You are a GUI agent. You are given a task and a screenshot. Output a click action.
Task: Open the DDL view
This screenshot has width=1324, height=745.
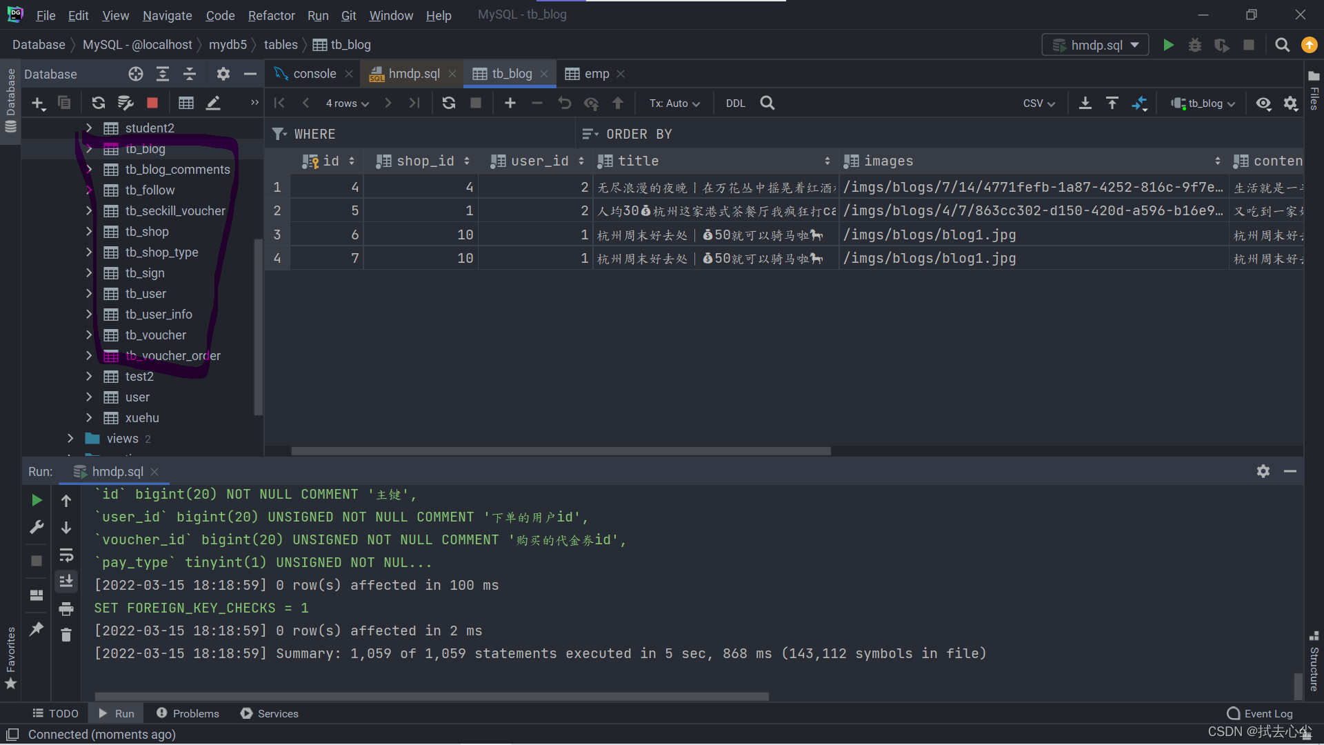coord(735,103)
